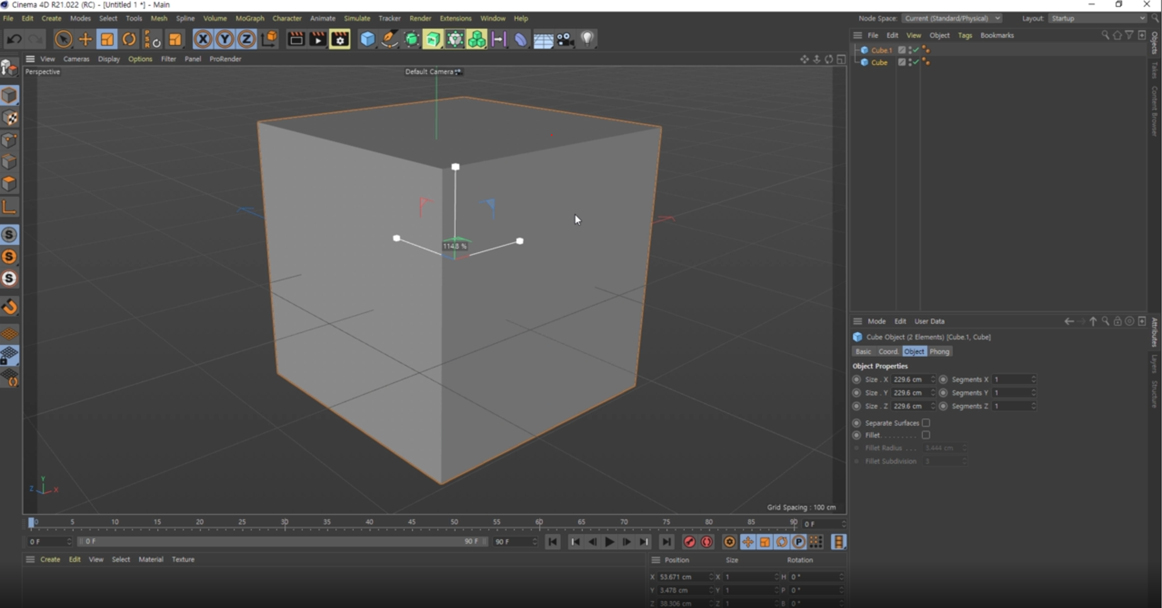Expand the Node Space dropdown
The height and width of the screenshot is (608, 1162).
click(x=952, y=18)
